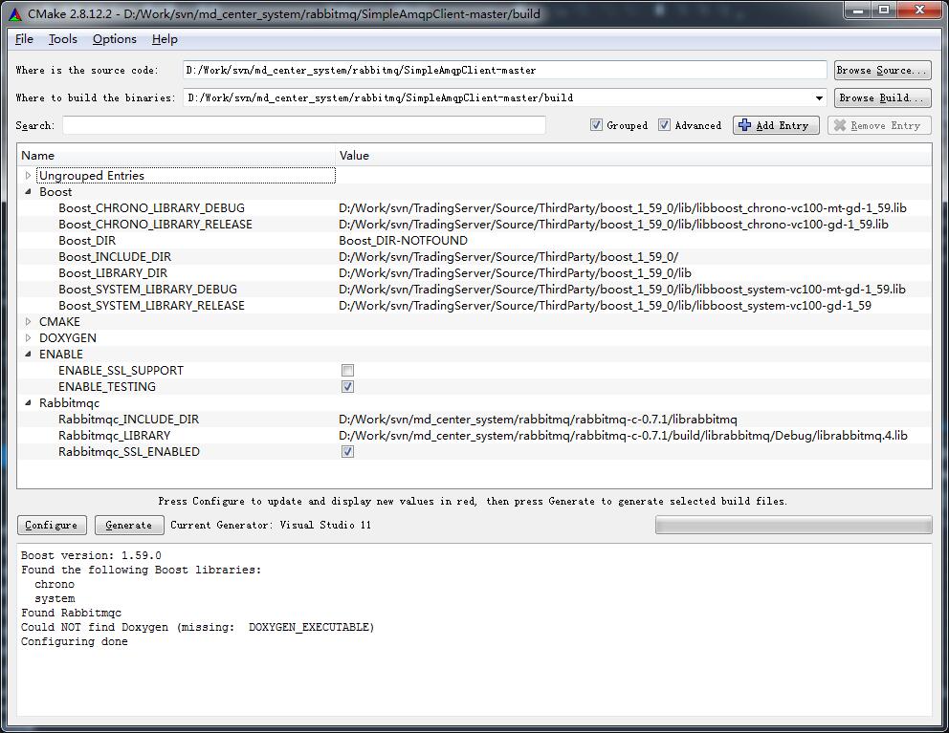Screen dimensions: 949x733
Task: Click the Remove Entry button
Action: point(879,125)
